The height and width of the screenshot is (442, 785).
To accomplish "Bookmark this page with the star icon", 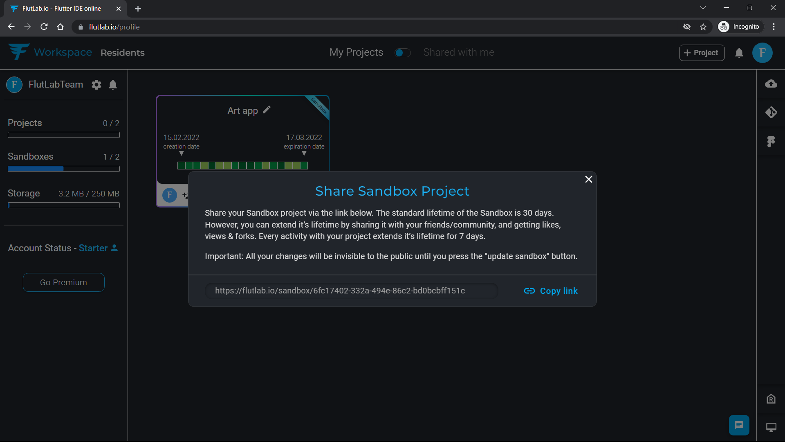I will click(x=703, y=27).
